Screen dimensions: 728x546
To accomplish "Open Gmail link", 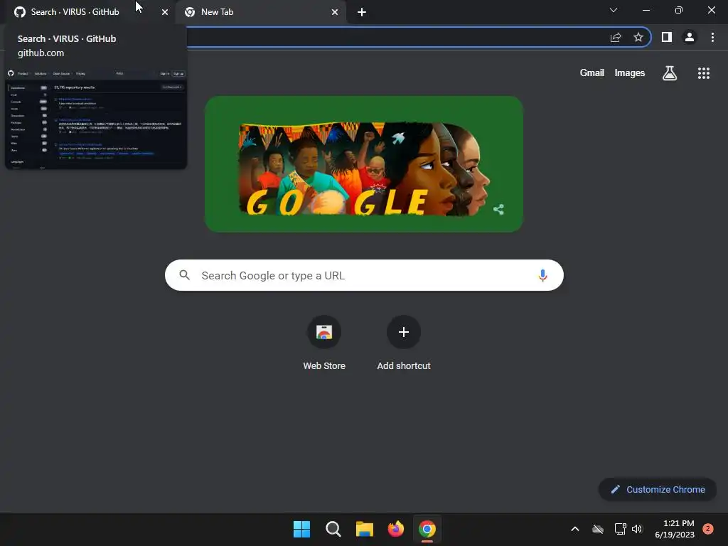I will tap(592, 73).
